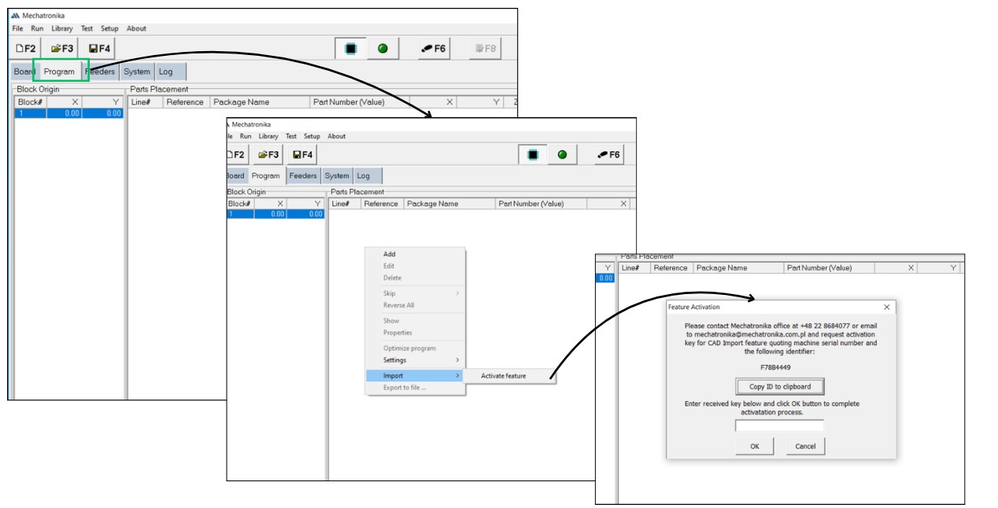Click the green circle button in the back window toolbar
This screenshot has width=998, height=508.
(x=383, y=49)
